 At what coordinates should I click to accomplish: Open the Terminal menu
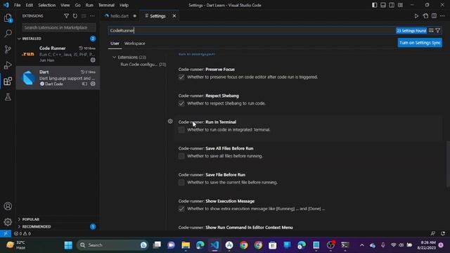pos(106,5)
